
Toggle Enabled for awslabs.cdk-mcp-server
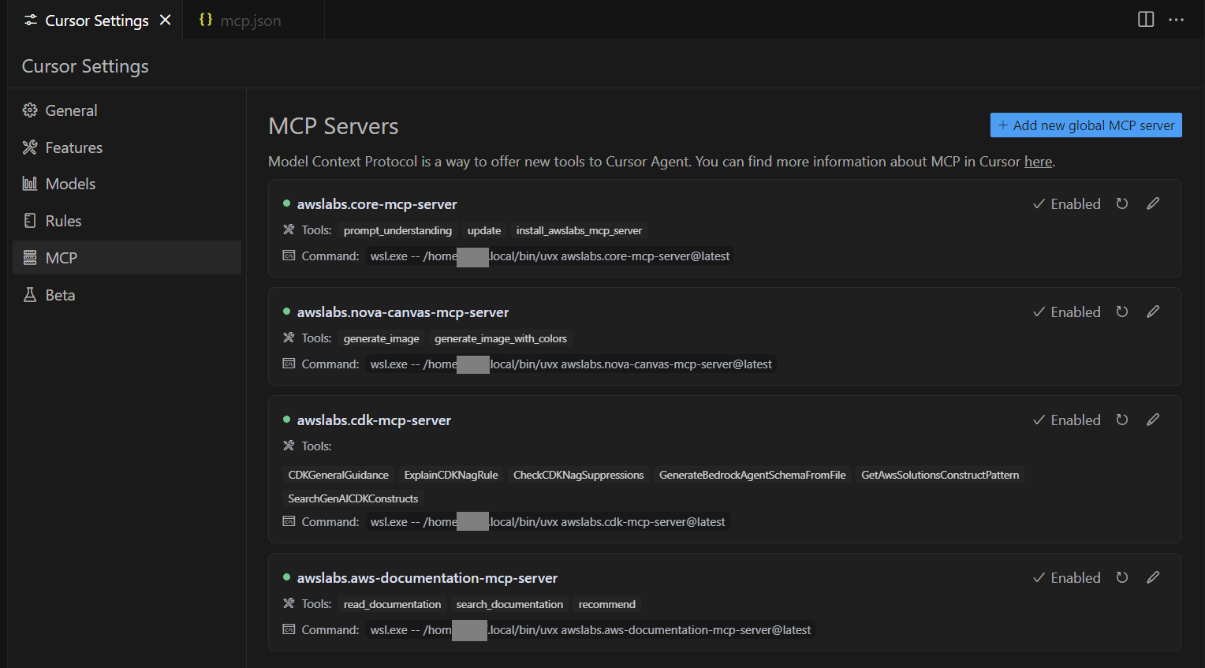(x=1067, y=420)
